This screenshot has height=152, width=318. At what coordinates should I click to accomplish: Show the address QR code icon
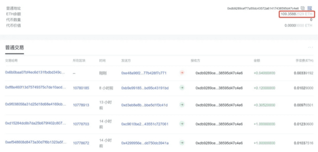pyautogui.click(x=309, y=8)
